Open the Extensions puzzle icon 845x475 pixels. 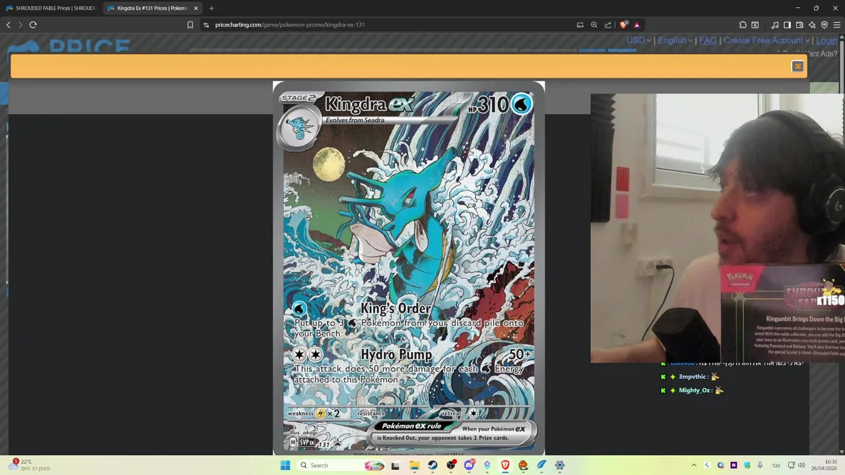[x=743, y=25]
